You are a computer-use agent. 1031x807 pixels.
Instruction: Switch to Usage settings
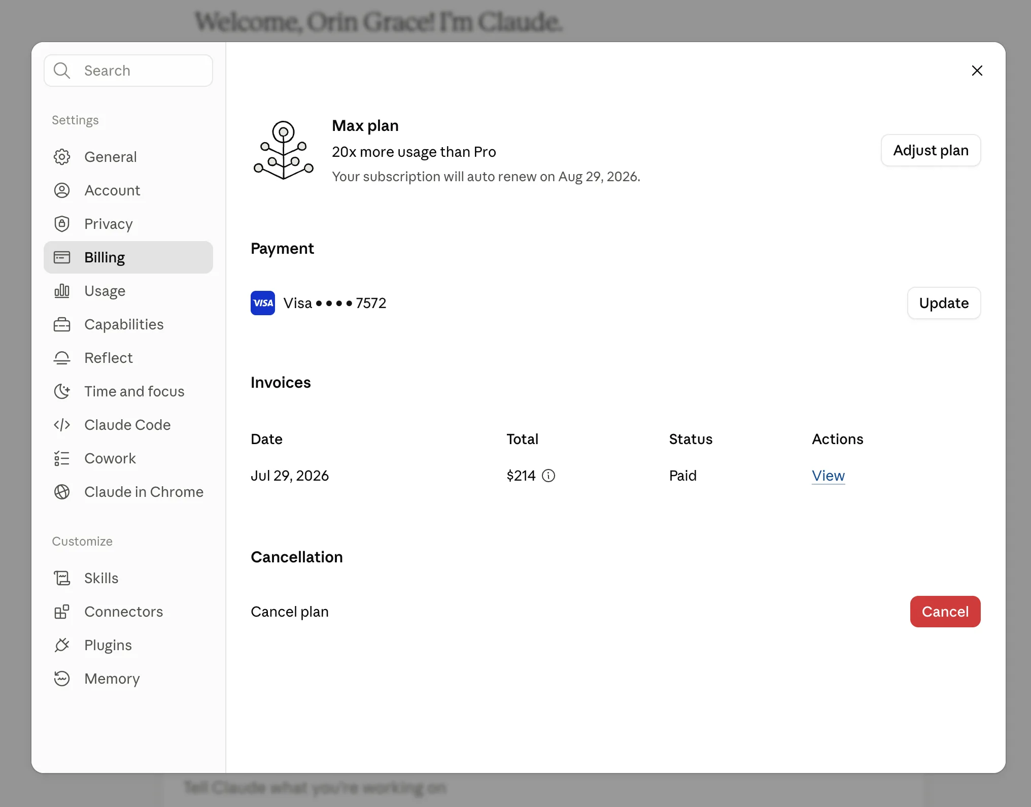click(x=128, y=291)
